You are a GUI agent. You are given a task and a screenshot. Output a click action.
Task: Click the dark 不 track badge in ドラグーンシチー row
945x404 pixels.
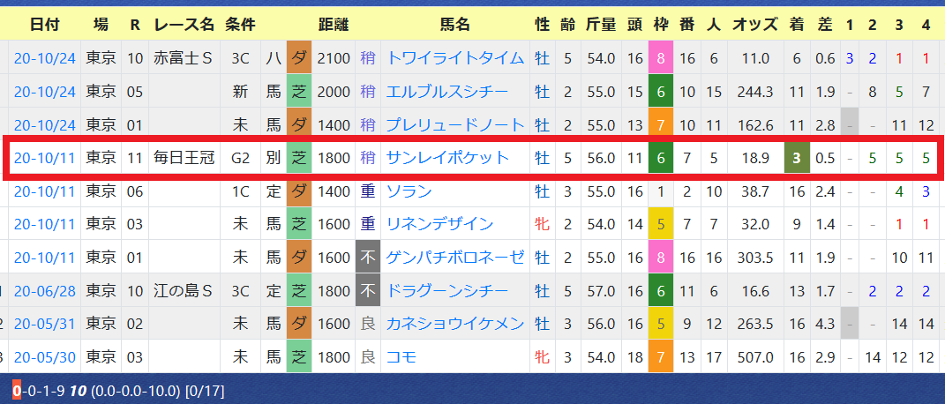click(367, 291)
